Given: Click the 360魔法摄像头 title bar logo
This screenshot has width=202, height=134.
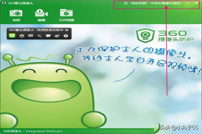Looking at the screenshot, I should coord(4,3).
